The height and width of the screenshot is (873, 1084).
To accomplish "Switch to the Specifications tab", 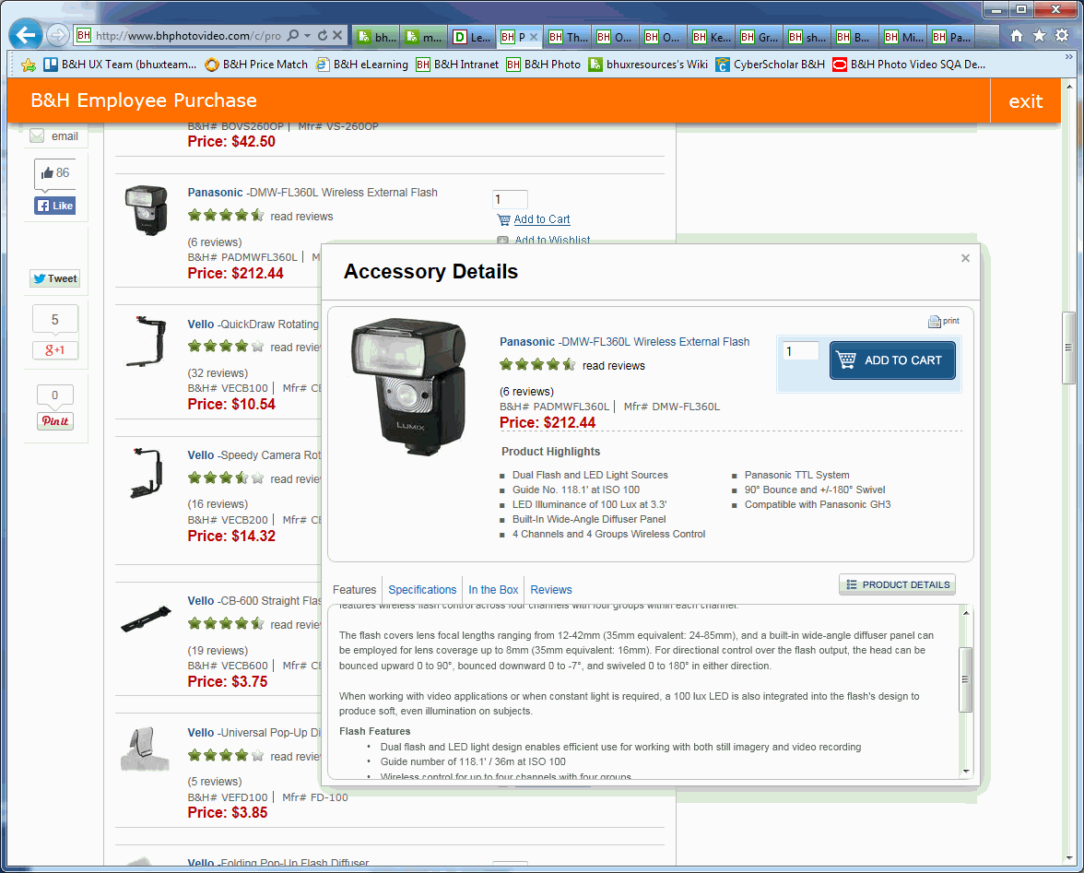I will [422, 590].
